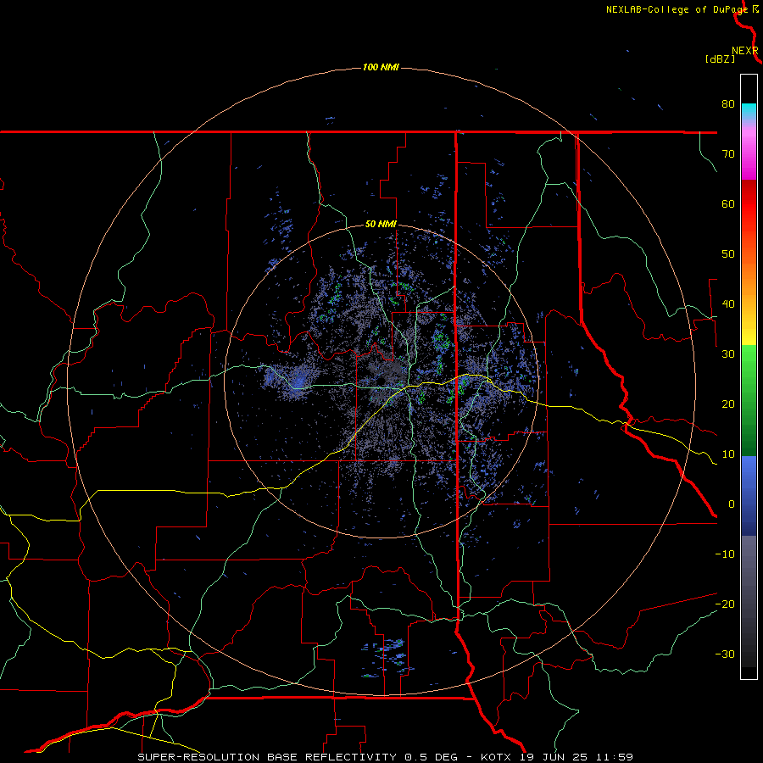Click the NEXLAB-College of DuPage credit text
The height and width of the screenshot is (763, 763).
(x=677, y=9)
